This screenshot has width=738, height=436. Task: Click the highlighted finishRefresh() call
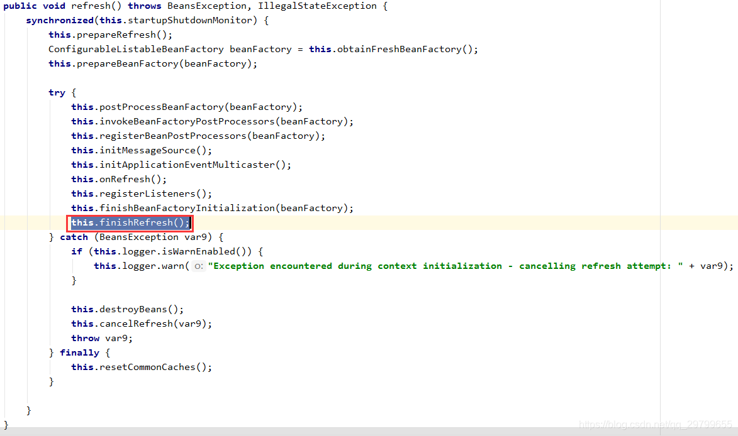(130, 222)
